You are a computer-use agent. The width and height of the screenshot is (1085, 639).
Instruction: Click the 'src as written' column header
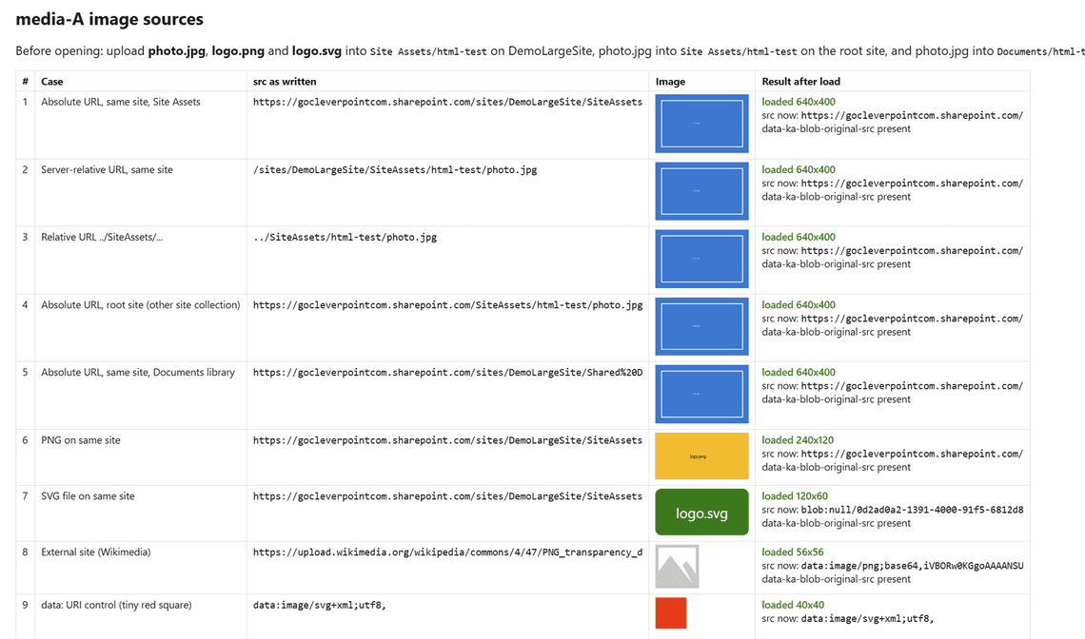click(285, 82)
